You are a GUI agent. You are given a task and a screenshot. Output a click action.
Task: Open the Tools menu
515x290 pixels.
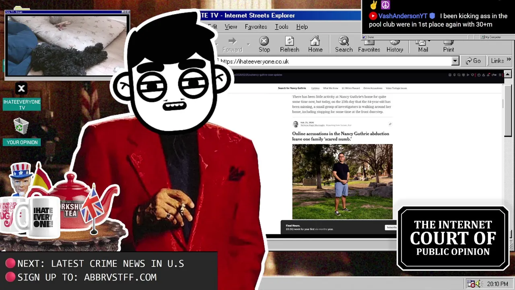(x=282, y=27)
